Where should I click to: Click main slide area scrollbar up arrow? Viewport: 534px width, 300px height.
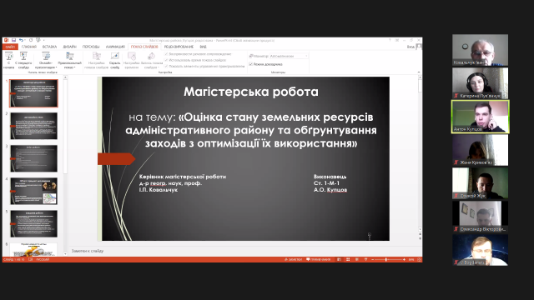click(x=420, y=77)
